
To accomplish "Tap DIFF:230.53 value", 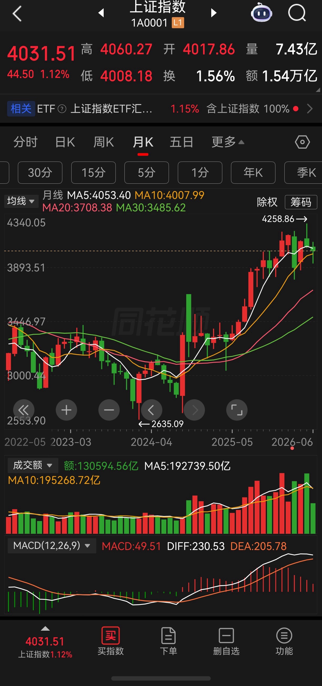I will pos(196,546).
